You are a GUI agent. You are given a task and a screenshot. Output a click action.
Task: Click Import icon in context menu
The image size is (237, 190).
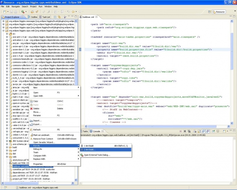(31, 121)
